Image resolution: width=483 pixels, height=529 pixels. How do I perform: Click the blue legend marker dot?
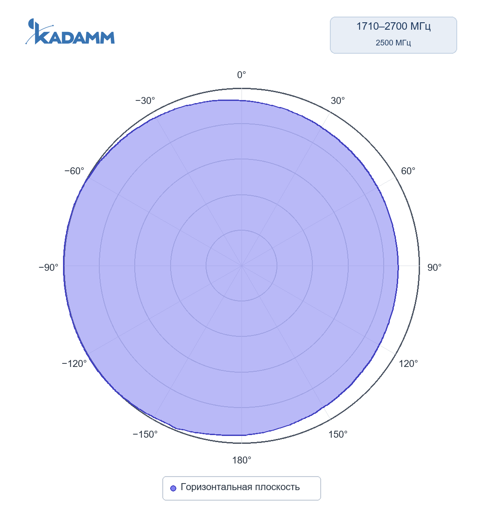point(173,488)
